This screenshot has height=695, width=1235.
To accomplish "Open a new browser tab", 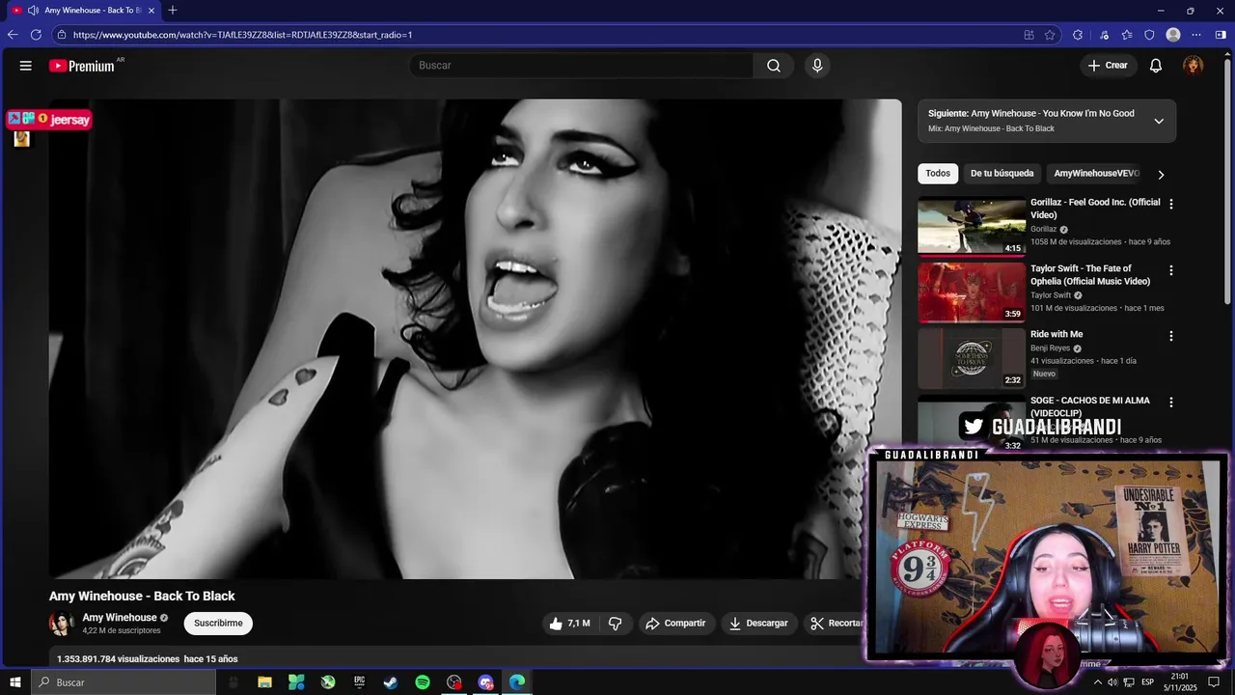I will pyautogui.click(x=173, y=10).
